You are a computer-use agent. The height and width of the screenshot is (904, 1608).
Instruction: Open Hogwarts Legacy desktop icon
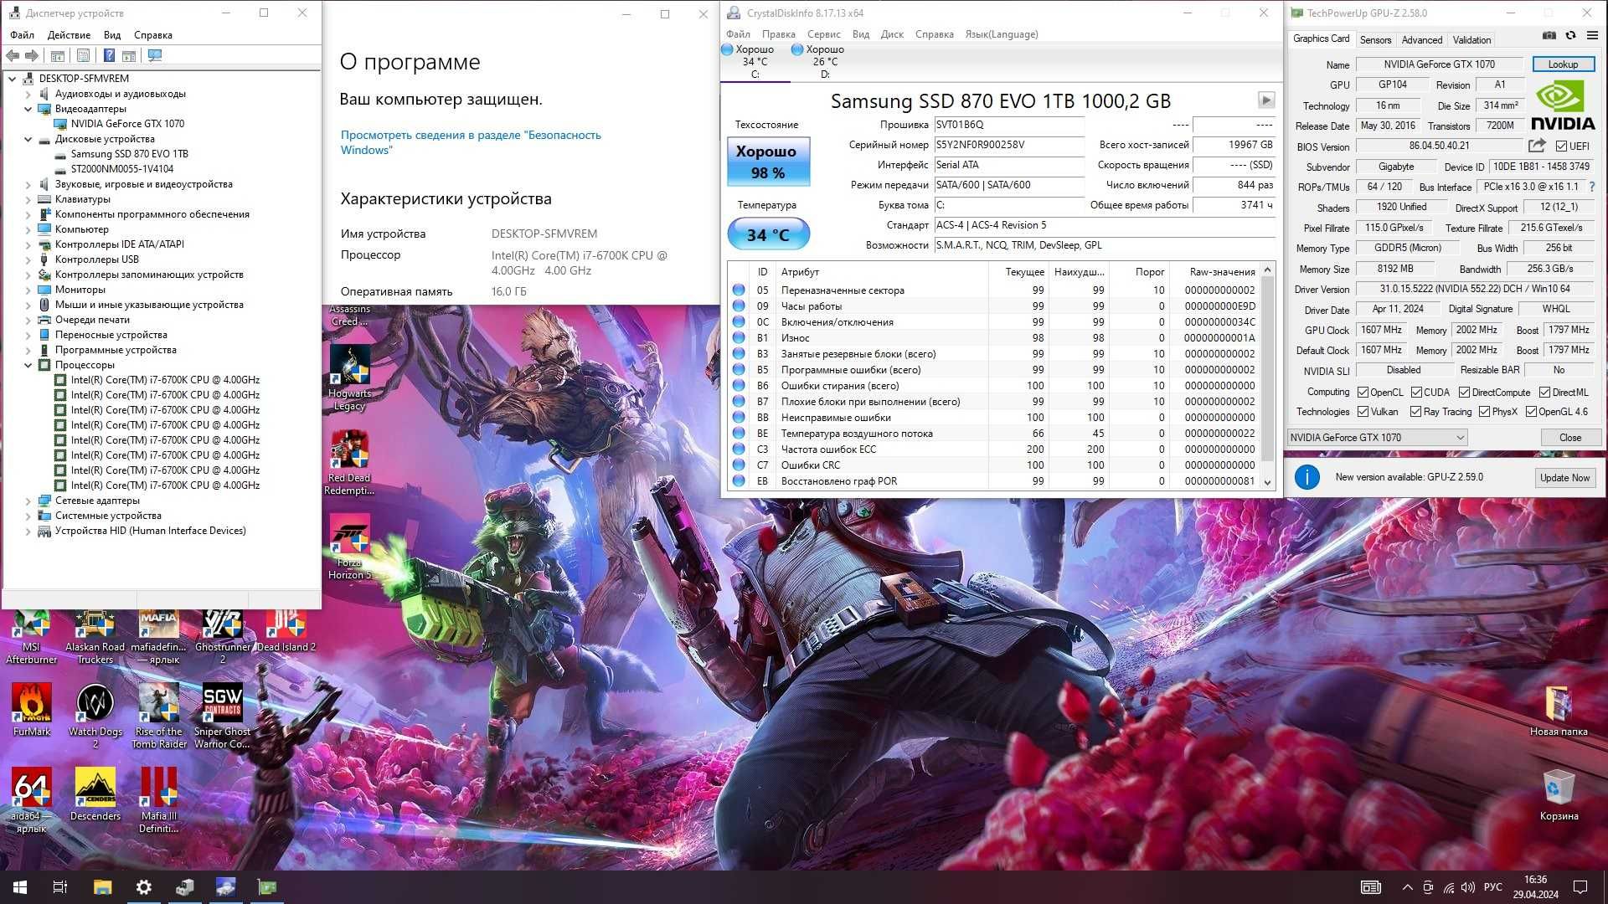click(x=349, y=378)
